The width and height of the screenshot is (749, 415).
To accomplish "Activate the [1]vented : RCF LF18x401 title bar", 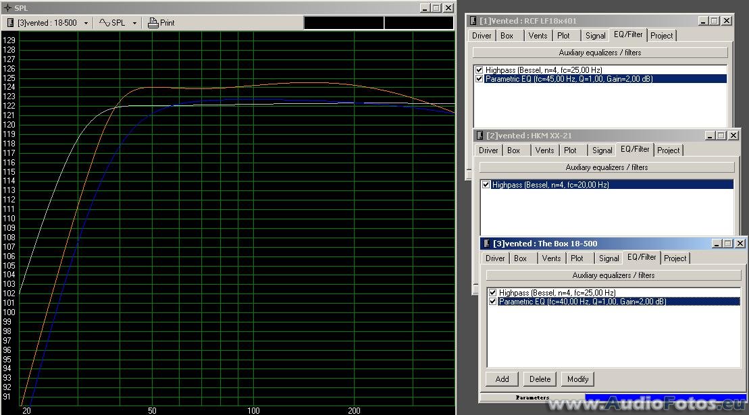I will (600, 20).
